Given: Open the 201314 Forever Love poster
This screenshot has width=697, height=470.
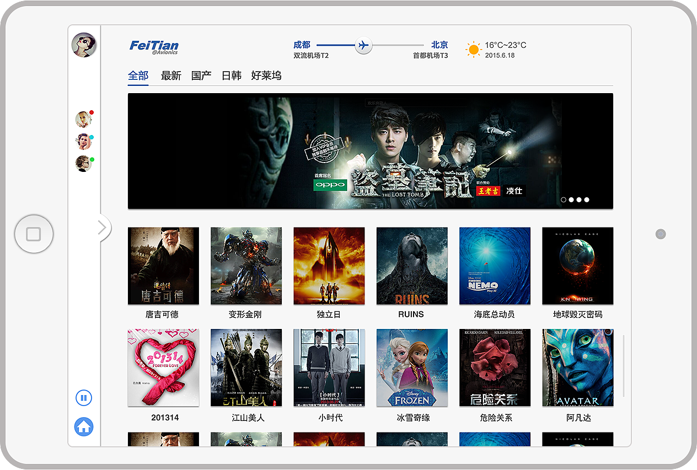Looking at the screenshot, I should coord(163,368).
